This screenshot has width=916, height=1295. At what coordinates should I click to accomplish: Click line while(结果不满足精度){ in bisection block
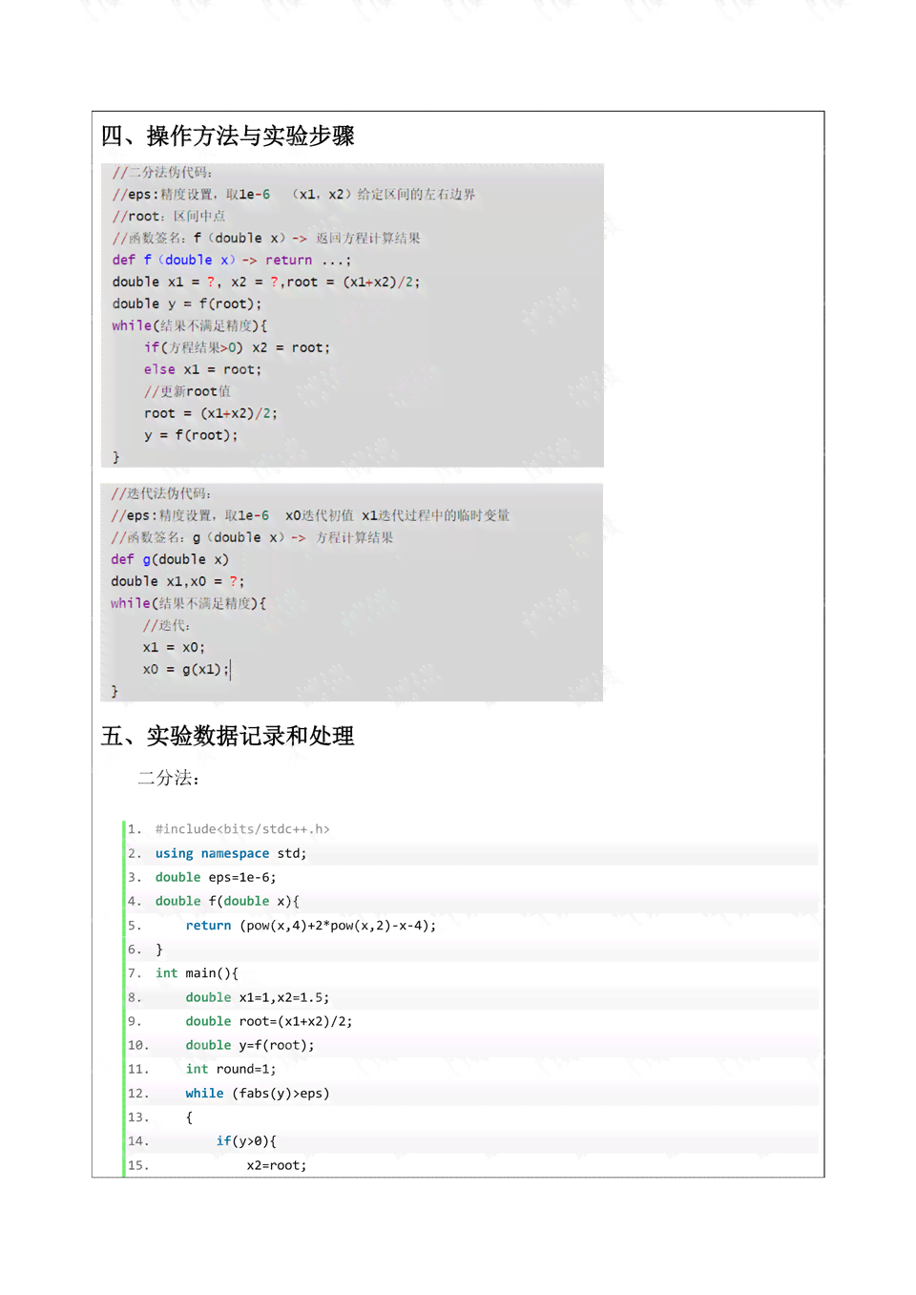pos(190,325)
